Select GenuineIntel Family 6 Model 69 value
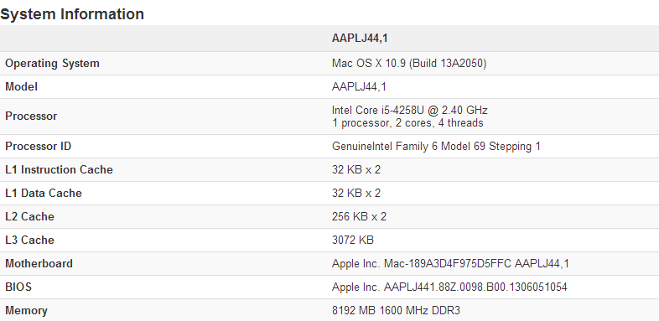659x321 pixels. coord(436,146)
